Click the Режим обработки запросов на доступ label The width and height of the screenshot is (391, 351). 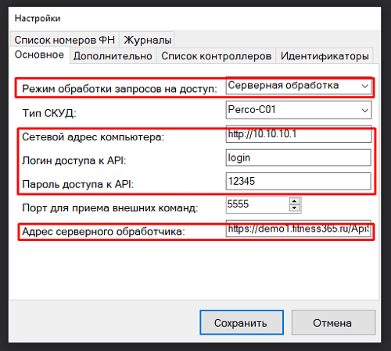tap(120, 89)
